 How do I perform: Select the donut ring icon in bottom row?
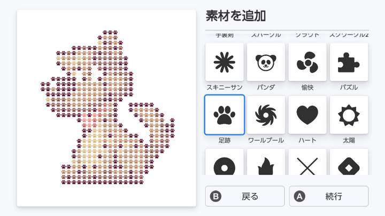tap(225, 162)
